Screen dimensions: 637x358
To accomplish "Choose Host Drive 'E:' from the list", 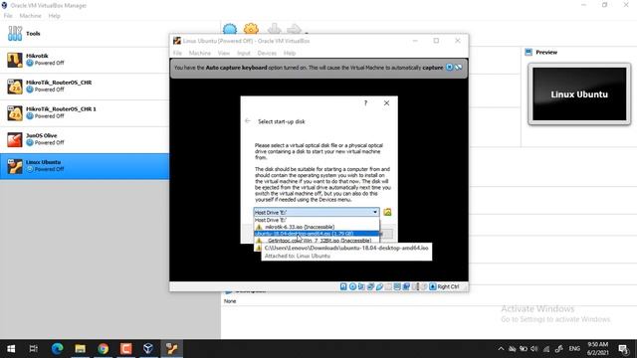I will click(x=317, y=220).
